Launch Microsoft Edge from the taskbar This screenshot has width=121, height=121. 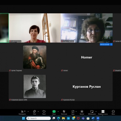[58, 118]
